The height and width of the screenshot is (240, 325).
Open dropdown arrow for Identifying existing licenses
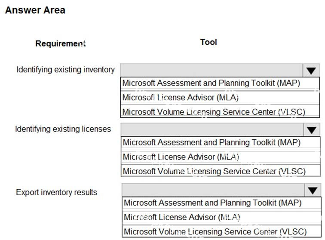[x=311, y=130]
